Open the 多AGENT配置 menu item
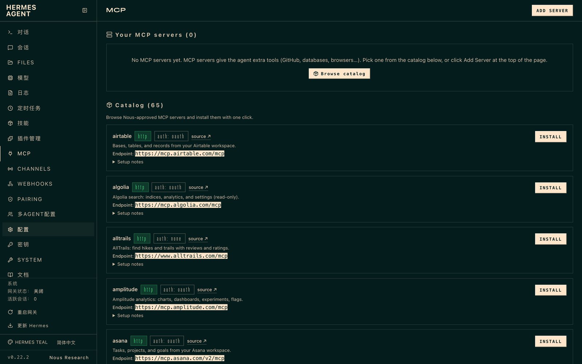 coord(48,214)
